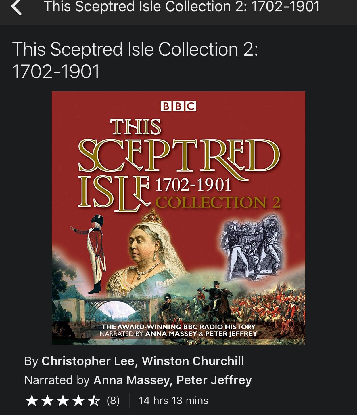The image size is (357, 415).
Task: Tap the award-winning BBC Radio History caption
Action: click(x=178, y=327)
